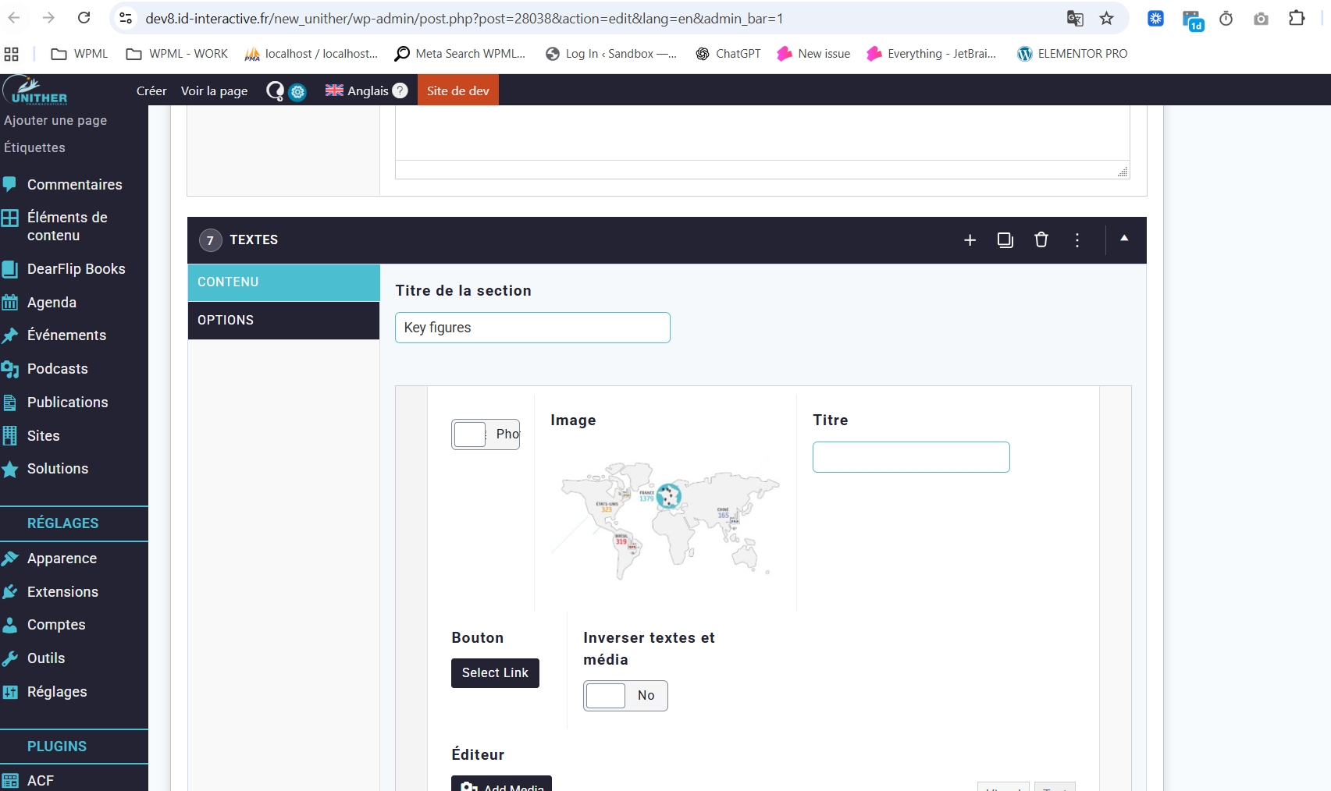The image size is (1331, 791).
Task: Open the three-dot menu in TEXTES header
Action: coord(1077,240)
